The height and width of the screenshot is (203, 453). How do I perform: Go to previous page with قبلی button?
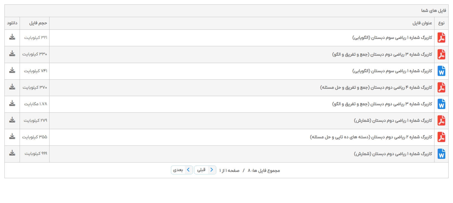(x=205, y=170)
